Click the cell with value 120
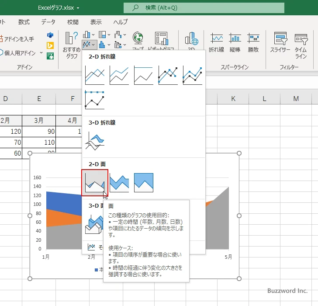 (x=11, y=132)
